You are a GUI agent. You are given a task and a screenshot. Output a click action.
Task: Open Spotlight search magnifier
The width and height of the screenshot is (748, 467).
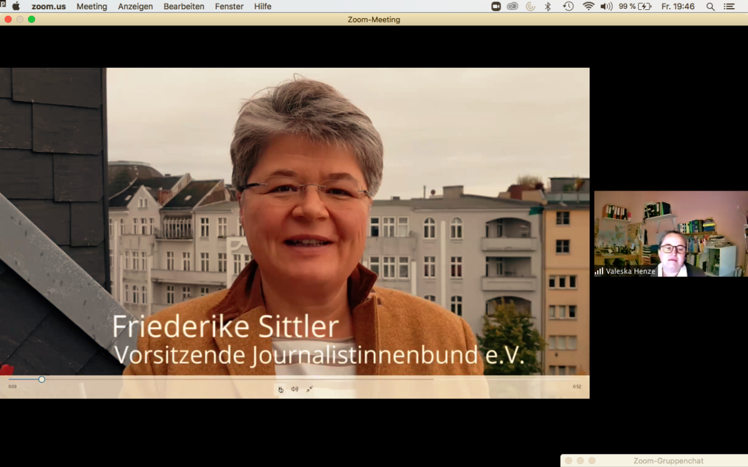(710, 6)
